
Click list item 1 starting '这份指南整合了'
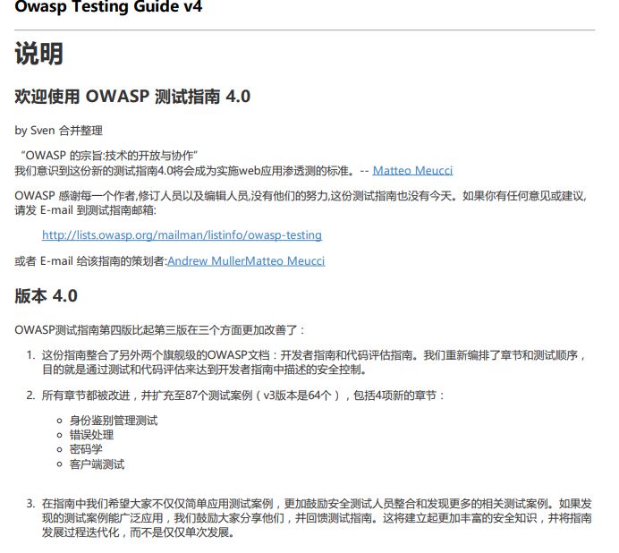tap(314, 362)
